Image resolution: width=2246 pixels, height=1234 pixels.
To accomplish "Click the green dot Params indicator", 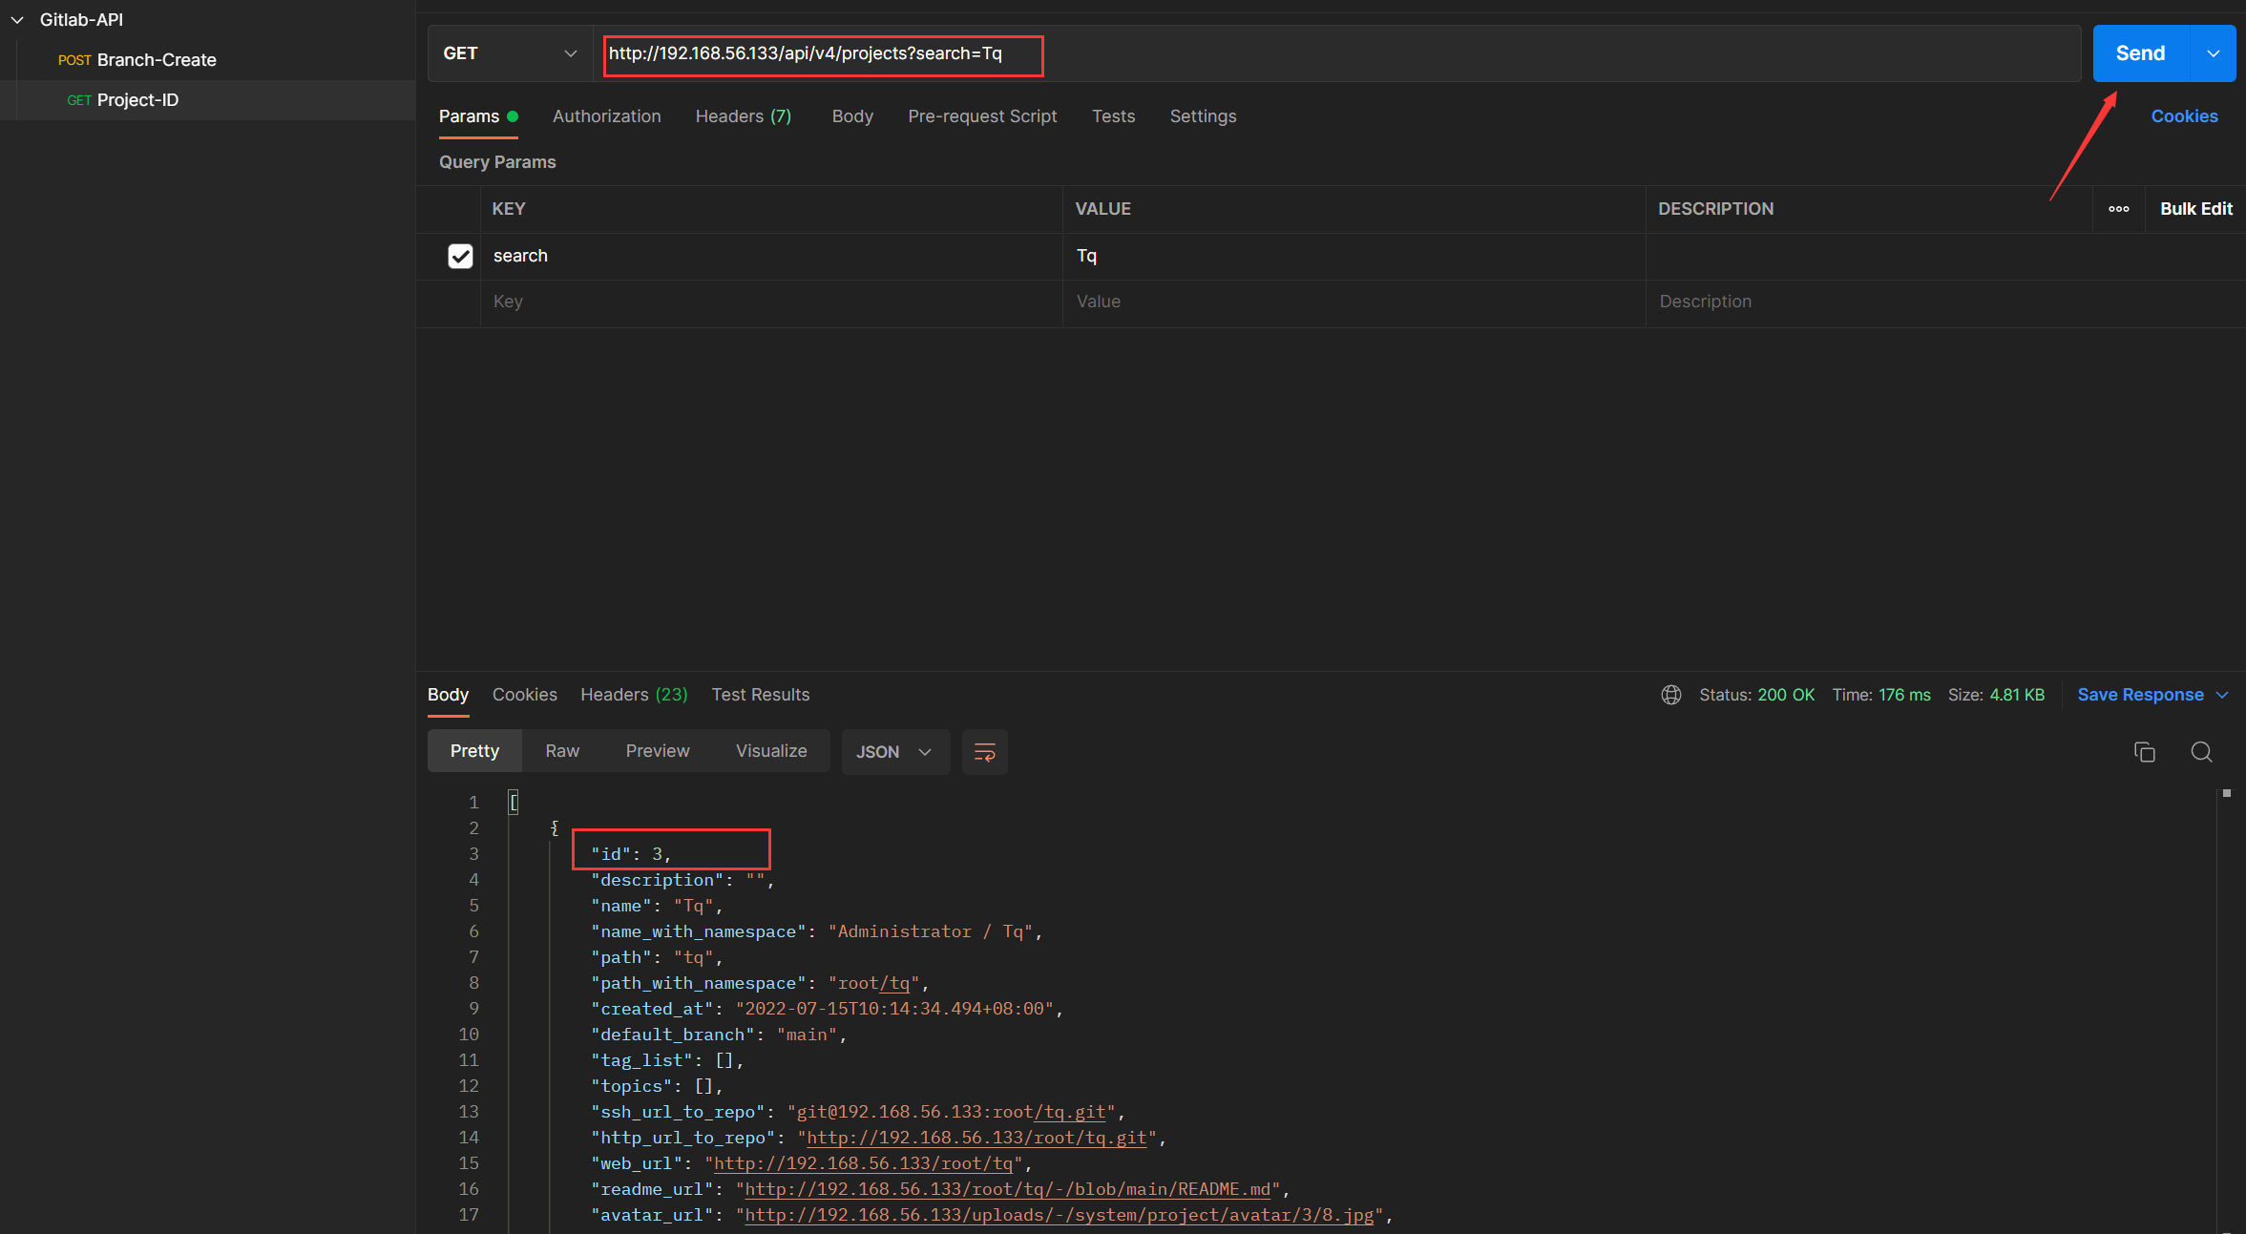I will [513, 116].
